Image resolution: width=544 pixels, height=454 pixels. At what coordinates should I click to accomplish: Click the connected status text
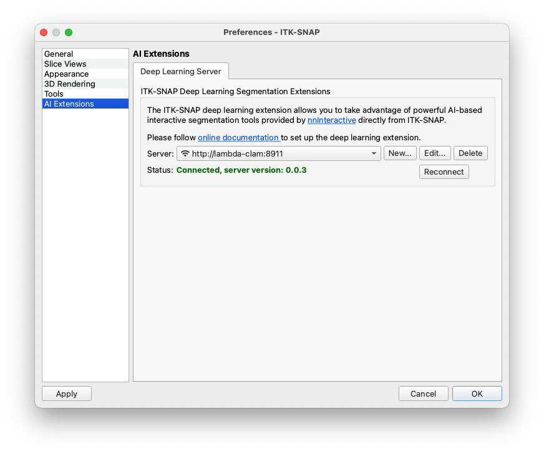point(241,170)
